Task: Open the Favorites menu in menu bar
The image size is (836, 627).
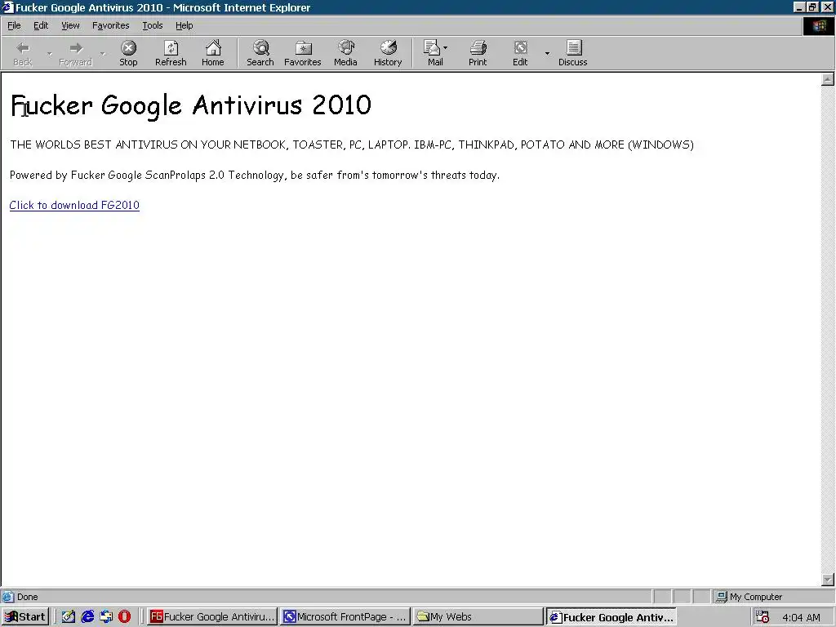Action: click(x=110, y=25)
